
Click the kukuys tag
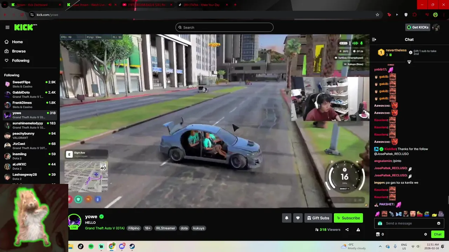[x=199, y=228]
